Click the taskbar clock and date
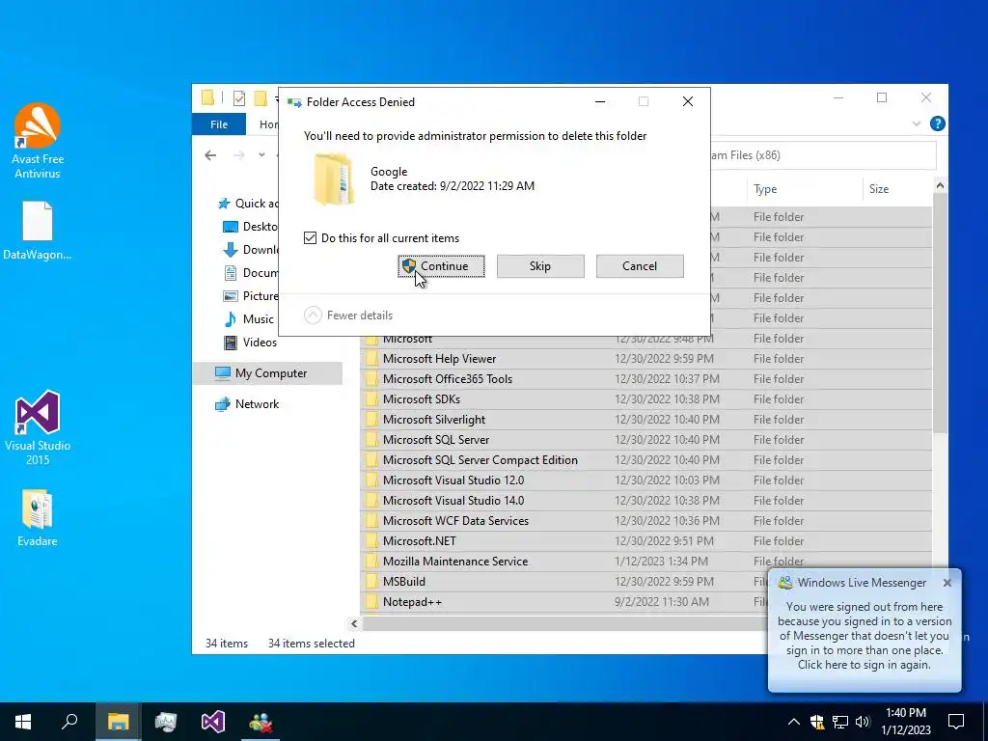The image size is (988, 741). pos(905,722)
